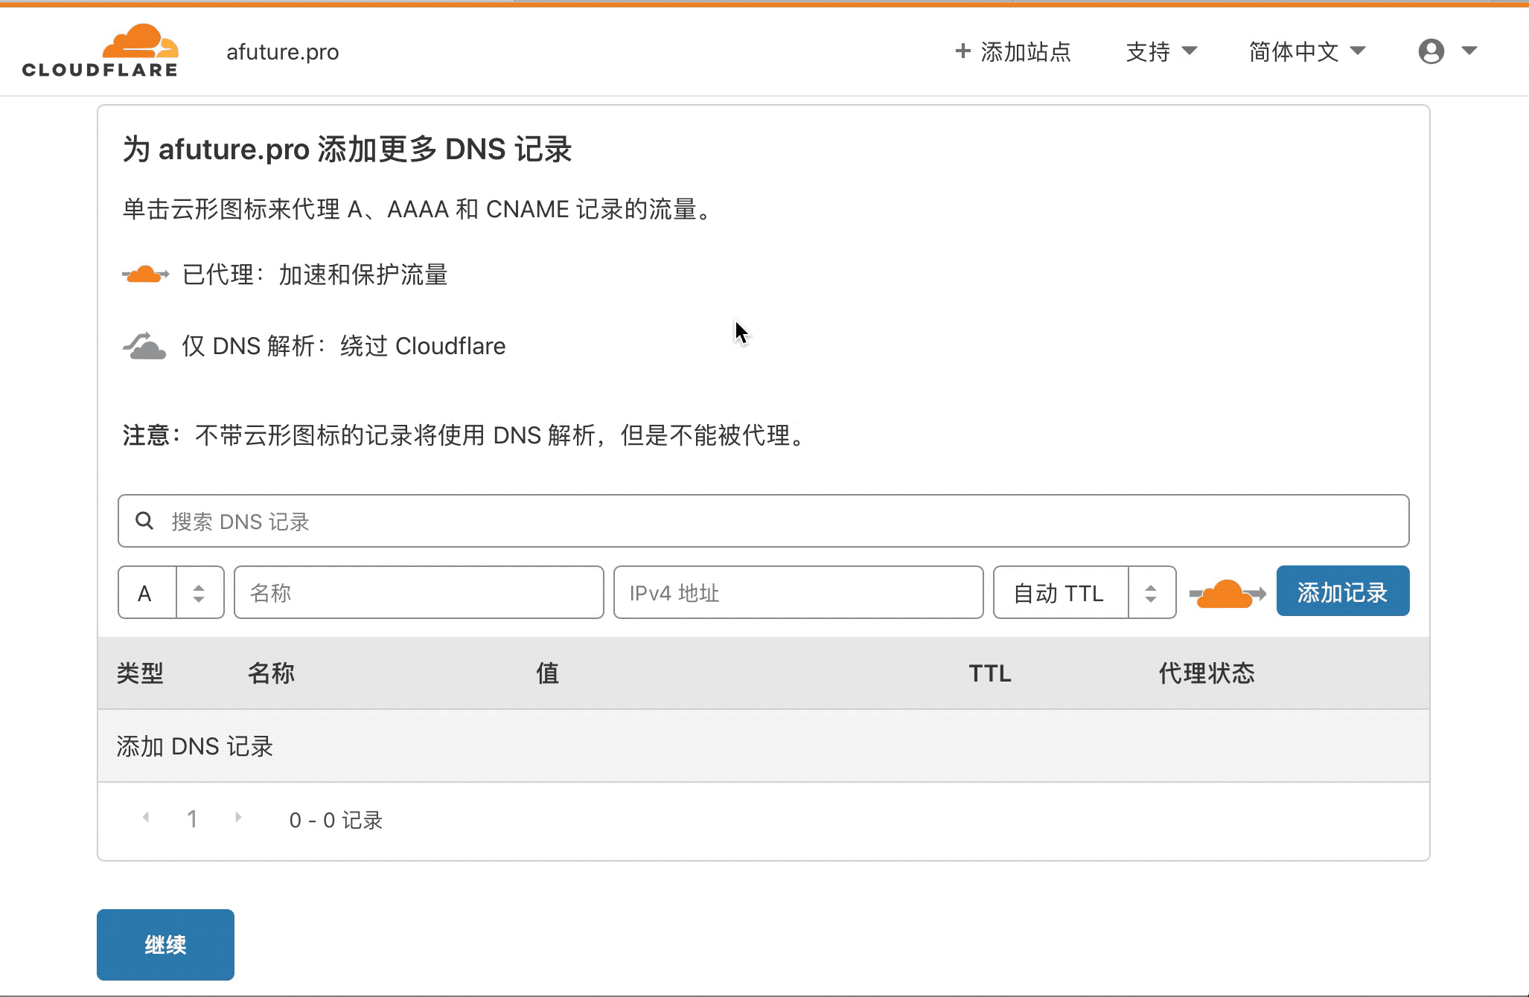Click the 名称 column header
Screen dimensions: 1529x997
271,673
